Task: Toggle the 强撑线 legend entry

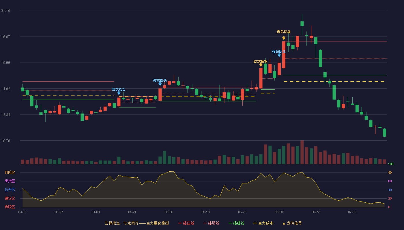Action: (x=236, y=223)
